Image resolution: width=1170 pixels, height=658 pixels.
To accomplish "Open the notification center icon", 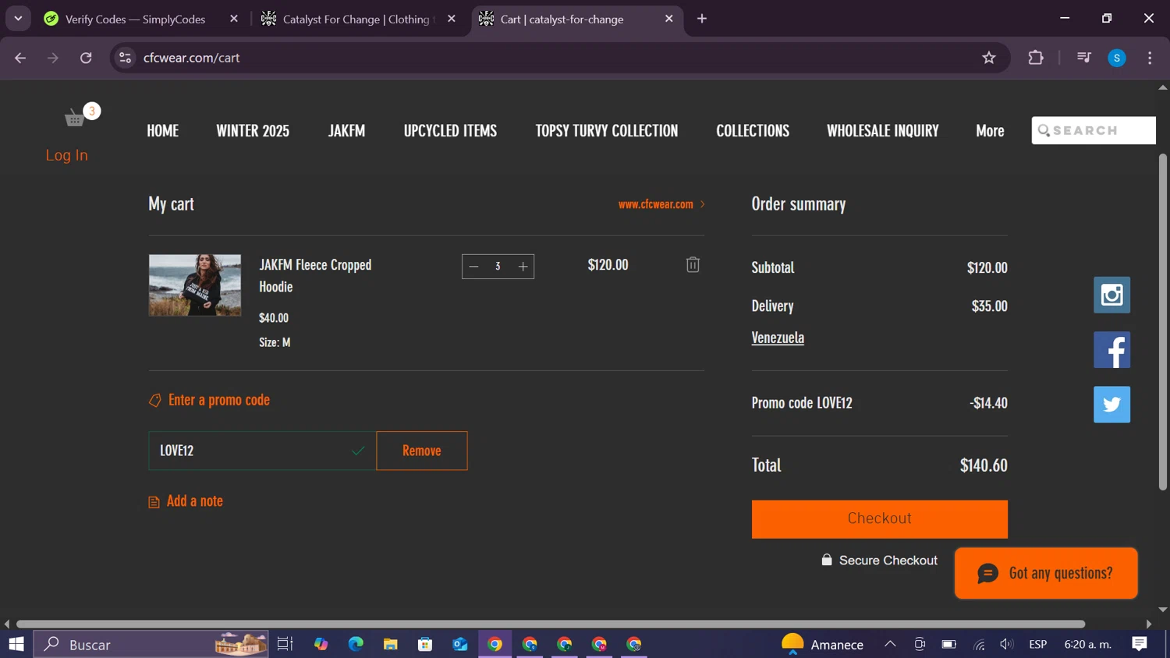I will point(1140,644).
